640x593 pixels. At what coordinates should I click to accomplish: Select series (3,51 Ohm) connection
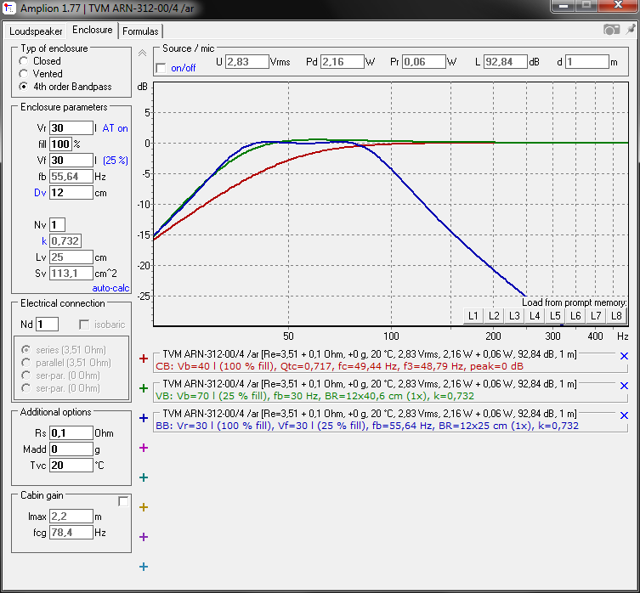26,350
